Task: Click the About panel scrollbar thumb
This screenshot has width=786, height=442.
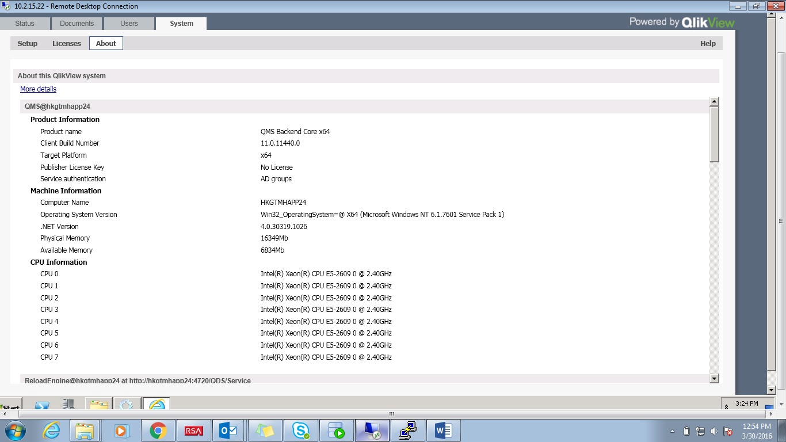Action: [x=714, y=134]
